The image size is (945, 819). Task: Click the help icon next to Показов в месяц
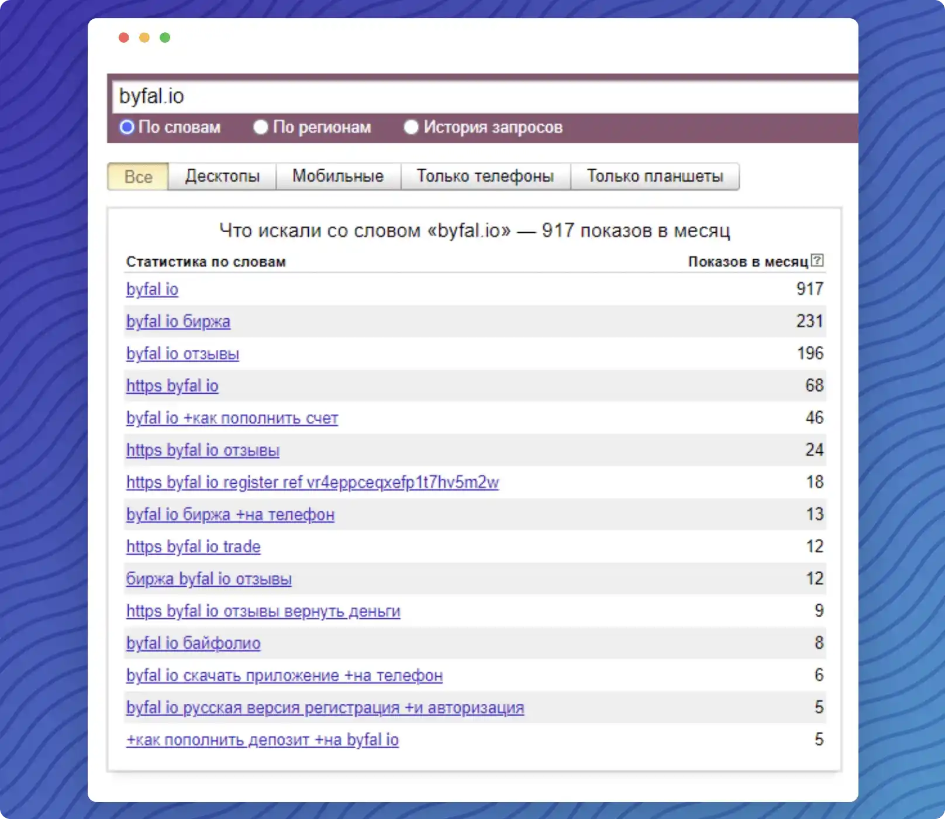(818, 260)
